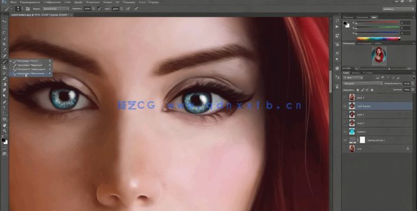Screen dimensions: 417x211
Task: Open the 3D menu
Action: click(x=117, y=2)
